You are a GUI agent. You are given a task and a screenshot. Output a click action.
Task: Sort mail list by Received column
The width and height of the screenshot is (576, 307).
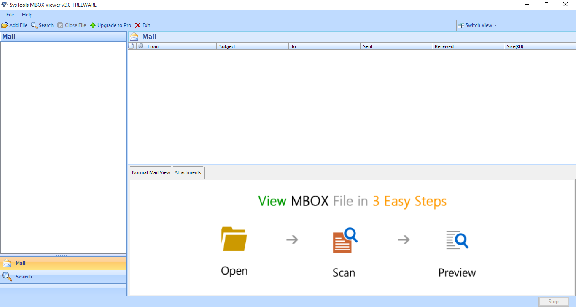pos(468,46)
